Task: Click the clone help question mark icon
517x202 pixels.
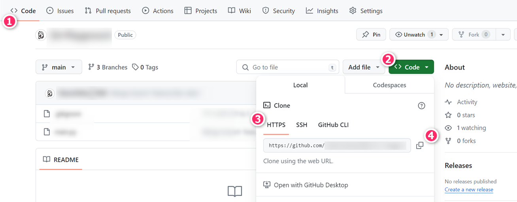Action: pos(421,106)
